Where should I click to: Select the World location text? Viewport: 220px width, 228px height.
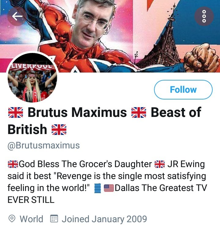(31, 219)
